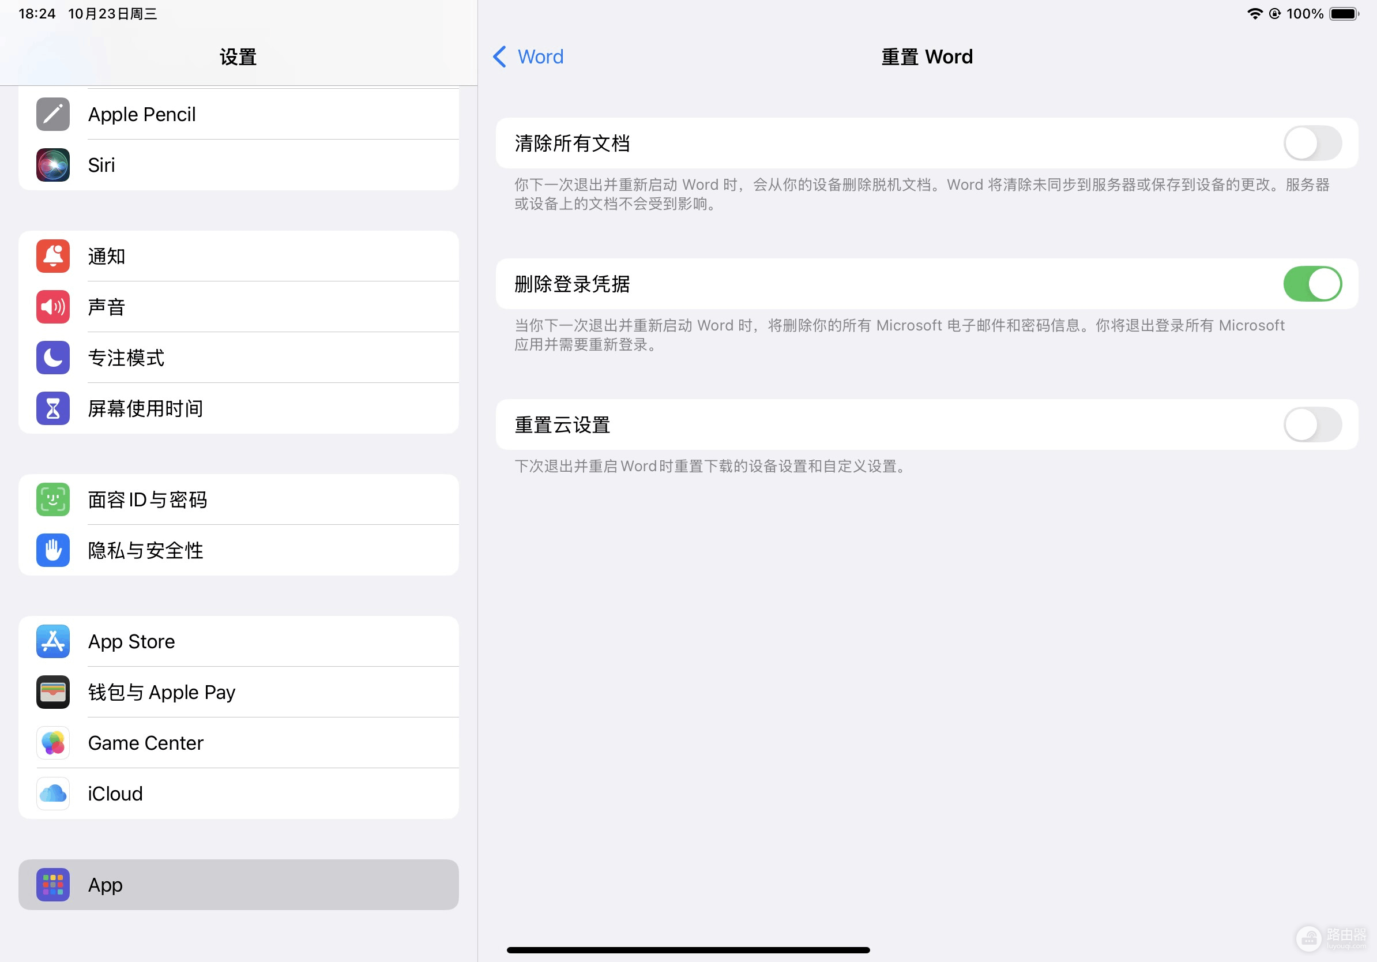Tap the Apple Pencil icon
This screenshot has width=1377, height=962.
click(x=53, y=114)
